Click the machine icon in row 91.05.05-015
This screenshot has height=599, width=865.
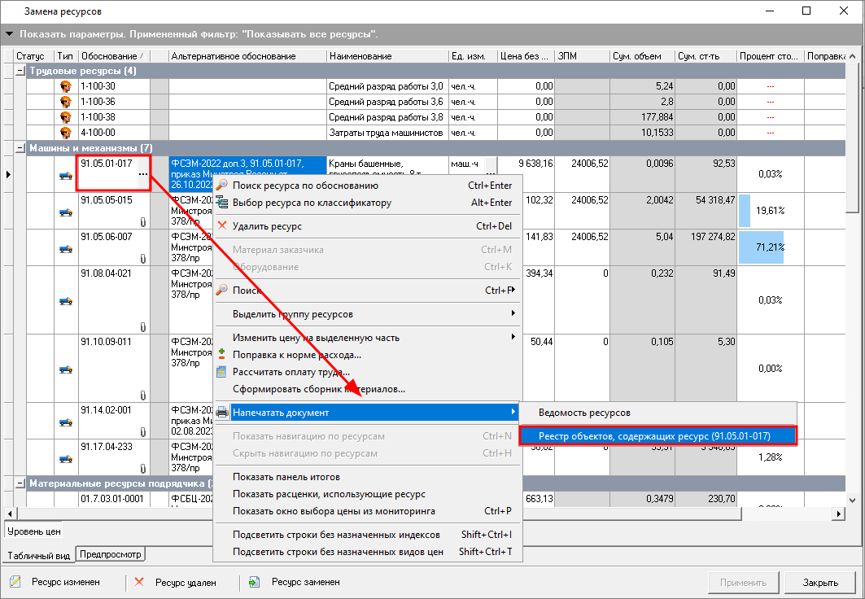pyautogui.click(x=66, y=212)
